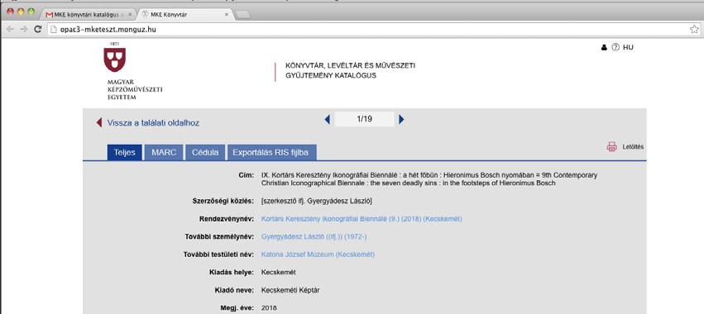Screen dimensions: 704x314
Task: Open the user account icon
Action: (604, 48)
